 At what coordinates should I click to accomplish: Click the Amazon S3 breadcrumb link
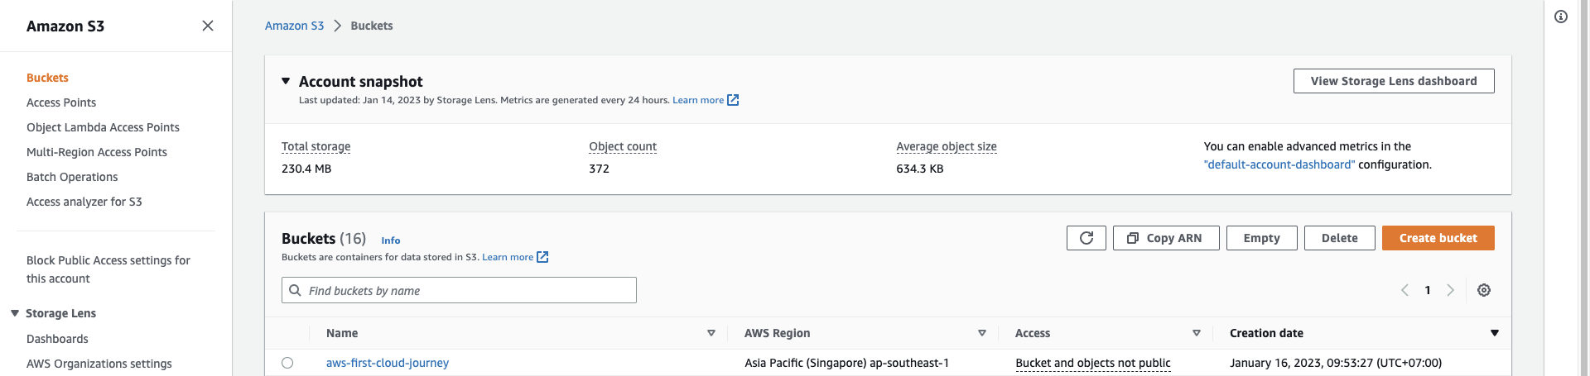(x=294, y=26)
